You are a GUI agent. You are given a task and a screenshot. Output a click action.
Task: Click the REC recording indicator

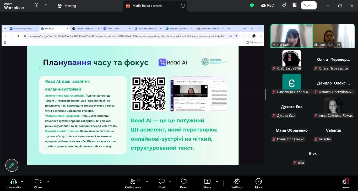268,5
